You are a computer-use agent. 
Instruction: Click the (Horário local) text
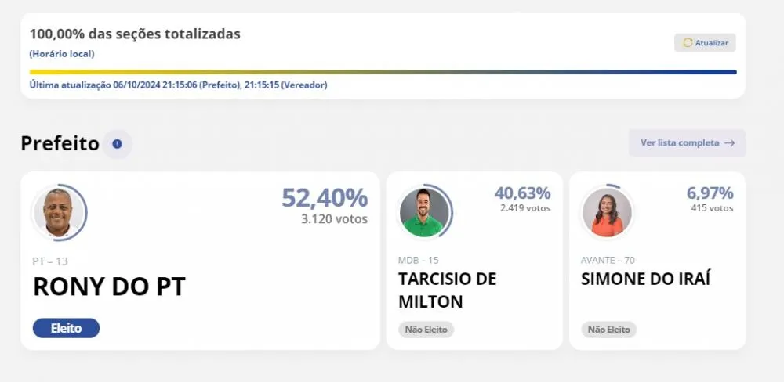pyautogui.click(x=62, y=54)
